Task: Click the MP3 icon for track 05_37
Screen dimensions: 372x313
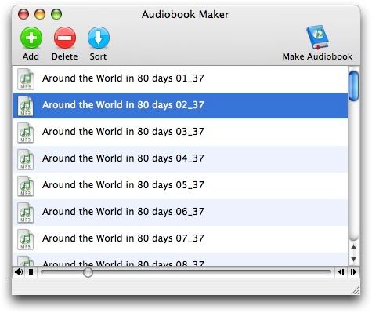Action: tap(26, 185)
